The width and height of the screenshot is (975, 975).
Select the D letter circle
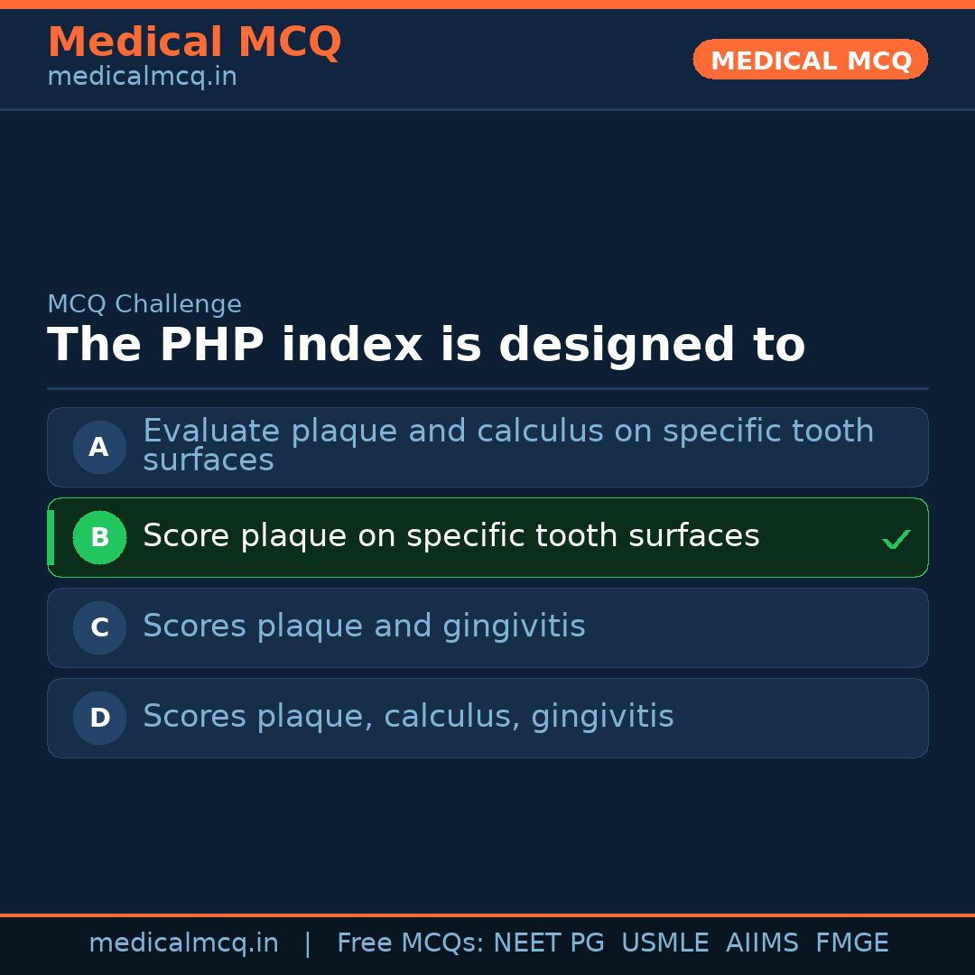click(99, 718)
